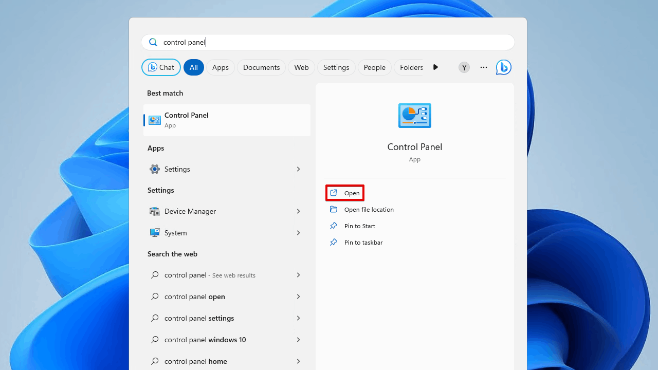Expand 'control panel home' chevron
This screenshot has width=658, height=370.
298,361
